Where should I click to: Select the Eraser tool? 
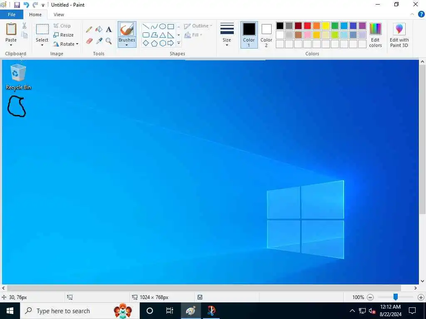89,41
